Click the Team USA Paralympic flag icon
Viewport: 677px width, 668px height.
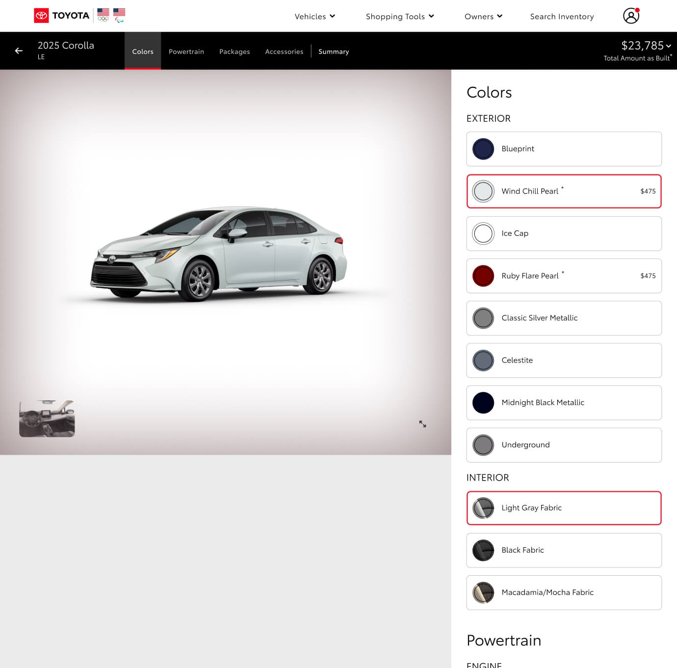pos(119,15)
